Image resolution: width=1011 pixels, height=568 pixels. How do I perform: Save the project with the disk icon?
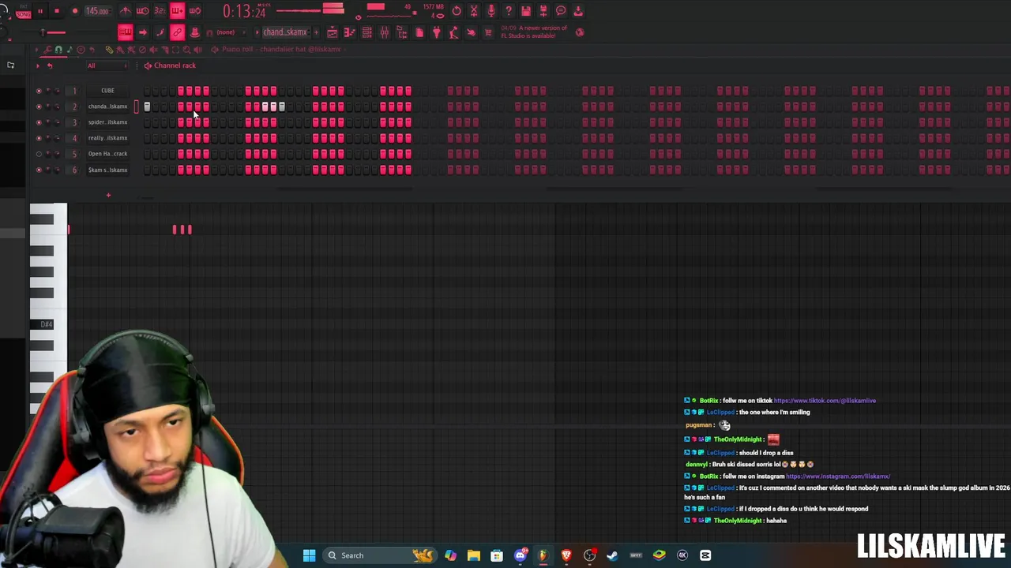pyautogui.click(x=526, y=11)
